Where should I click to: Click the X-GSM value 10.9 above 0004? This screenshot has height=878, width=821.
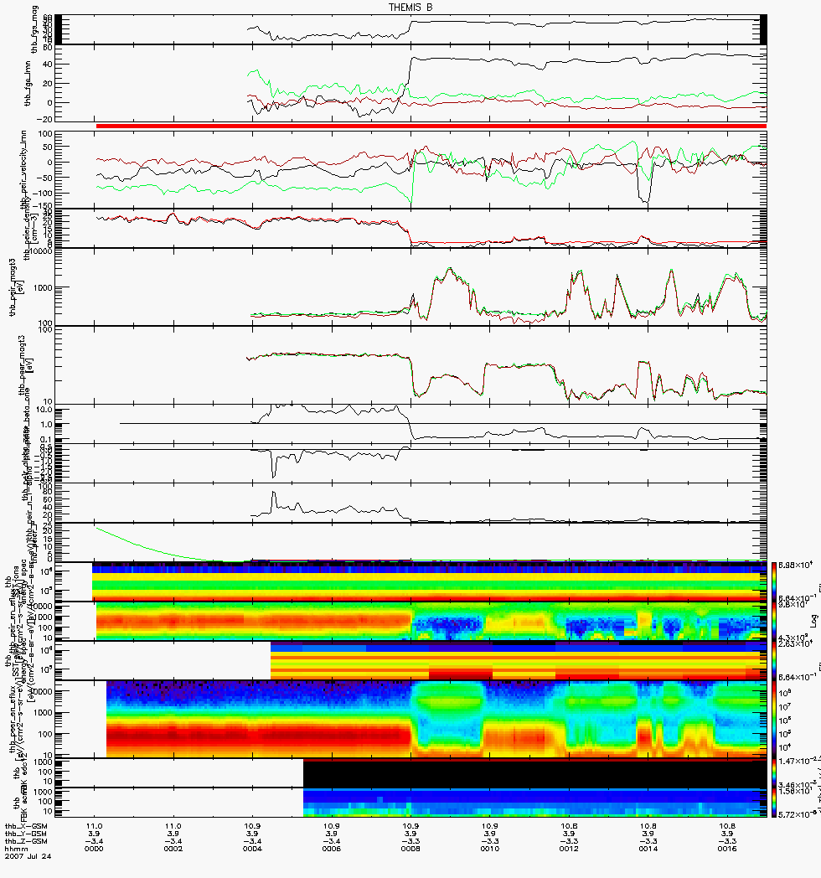coord(252,826)
